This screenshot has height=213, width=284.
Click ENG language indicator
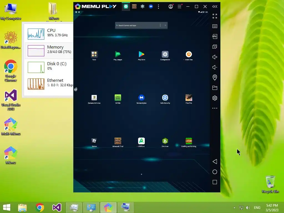(257, 208)
